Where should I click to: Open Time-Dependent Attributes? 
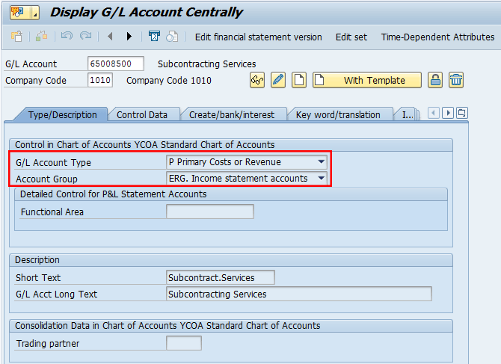(437, 37)
